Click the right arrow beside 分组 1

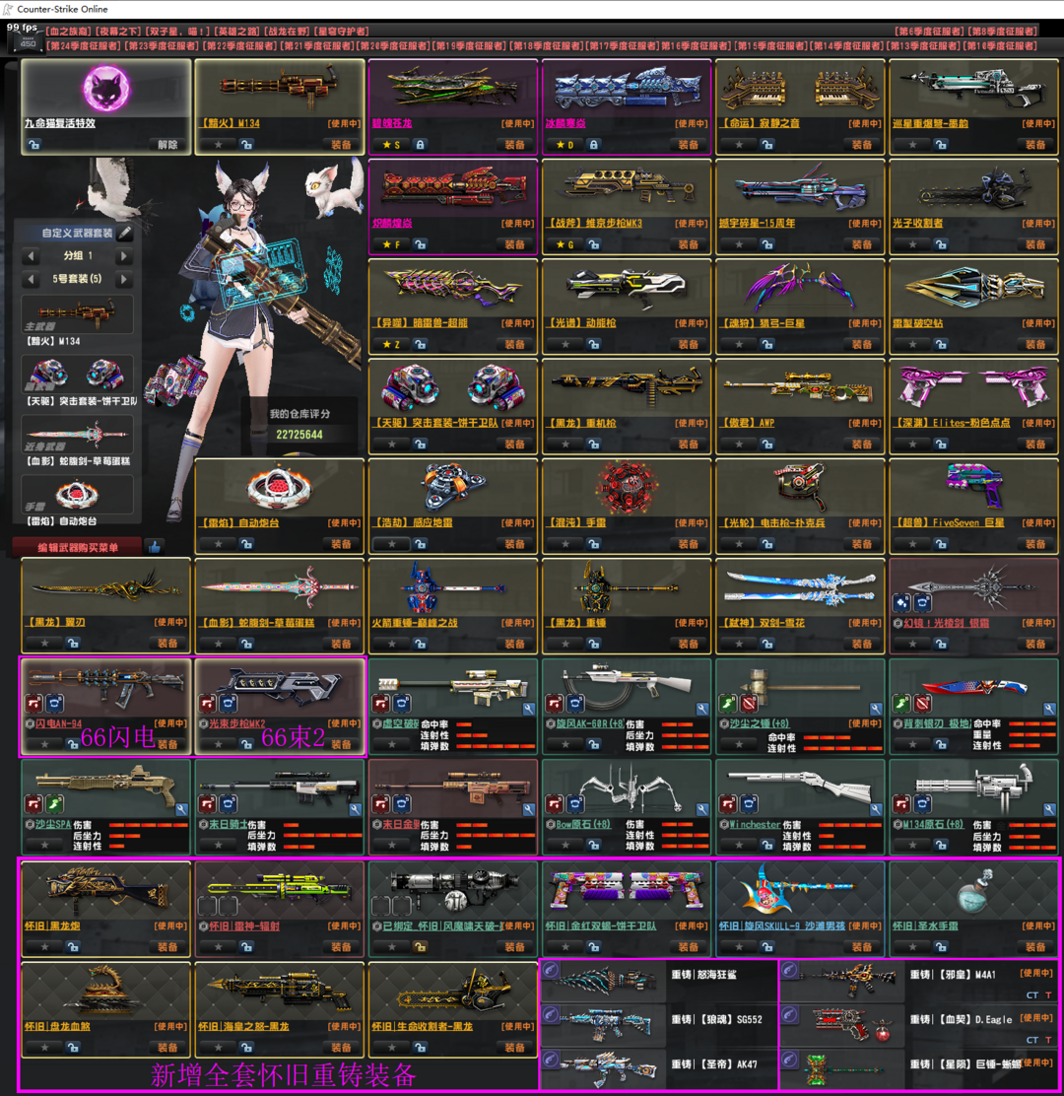124,256
